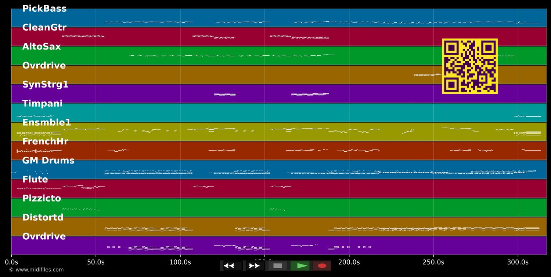Select the Timpani track label
Image resolution: width=551 pixels, height=277 pixels.
coord(42,103)
